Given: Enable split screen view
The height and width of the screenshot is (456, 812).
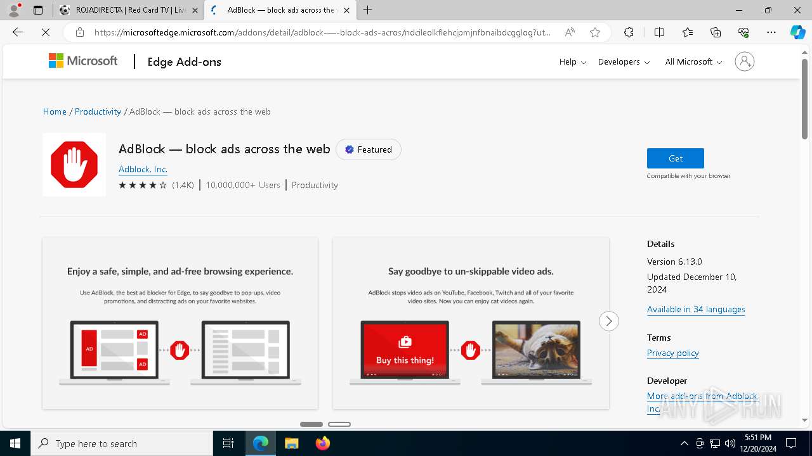Looking at the screenshot, I should [x=659, y=32].
